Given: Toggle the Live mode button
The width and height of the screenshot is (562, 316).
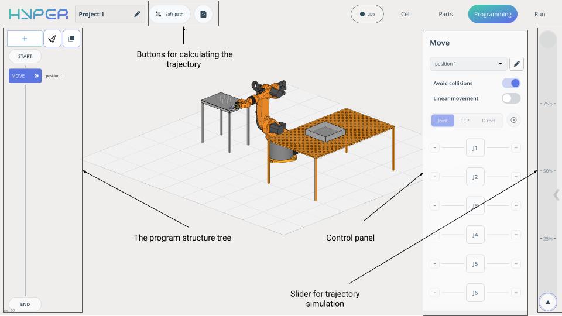Looking at the screenshot, I should point(367,14).
